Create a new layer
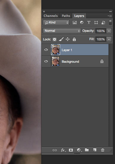Viewport: 115px width, 164px height. 95,150
